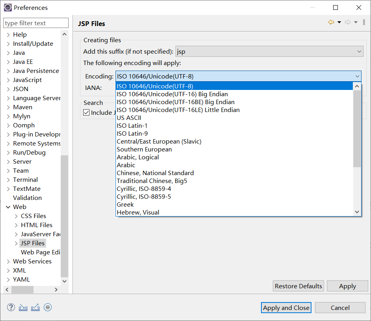Select Maven preference category
The height and width of the screenshot is (321, 371).
click(22, 107)
